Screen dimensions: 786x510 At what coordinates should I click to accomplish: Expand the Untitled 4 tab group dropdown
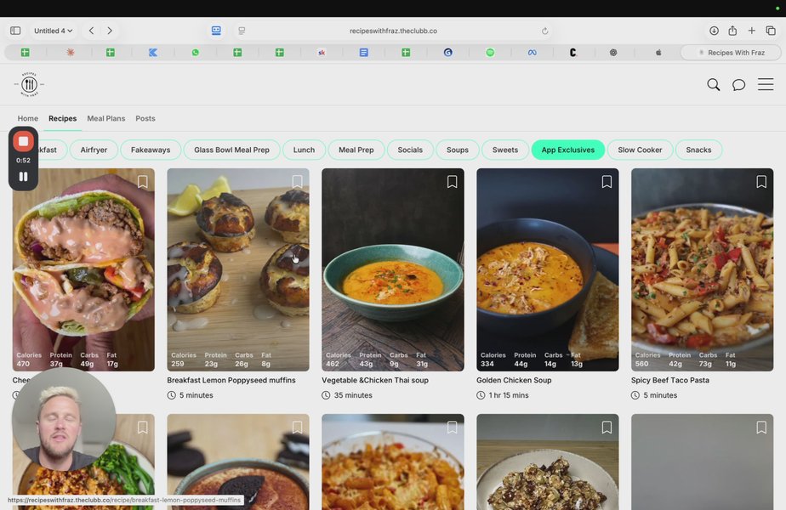(53, 31)
